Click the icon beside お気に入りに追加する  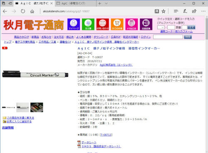[x=5, y=121]
